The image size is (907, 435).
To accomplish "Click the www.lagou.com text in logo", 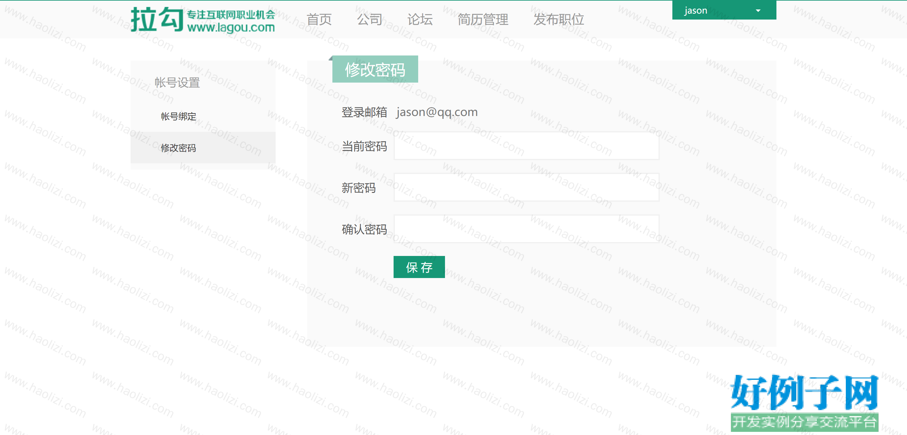I will pyautogui.click(x=231, y=27).
